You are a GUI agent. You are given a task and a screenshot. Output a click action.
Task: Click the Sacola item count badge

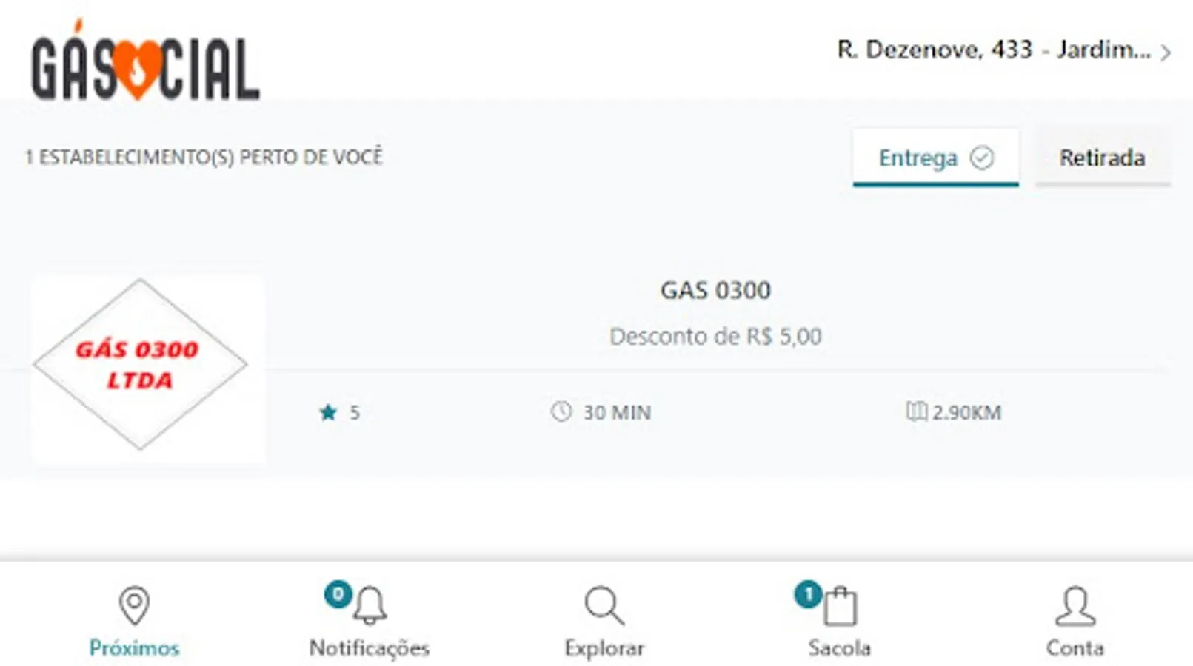tap(808, 594)
